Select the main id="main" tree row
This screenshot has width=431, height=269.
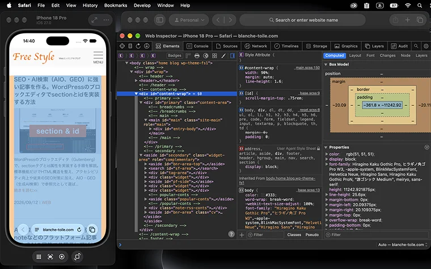177,122
